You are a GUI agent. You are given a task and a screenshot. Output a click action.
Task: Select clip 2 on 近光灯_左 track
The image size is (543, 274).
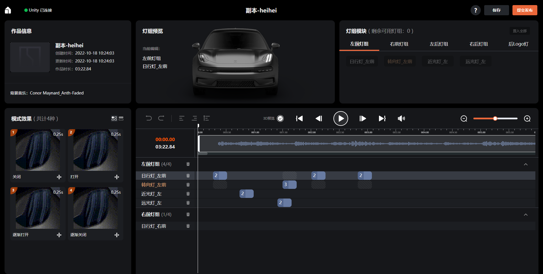pos(246,194)
